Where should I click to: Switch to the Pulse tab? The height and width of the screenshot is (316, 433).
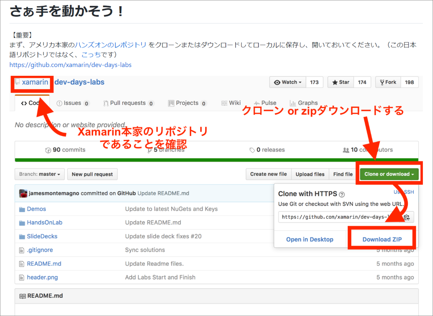265,103
